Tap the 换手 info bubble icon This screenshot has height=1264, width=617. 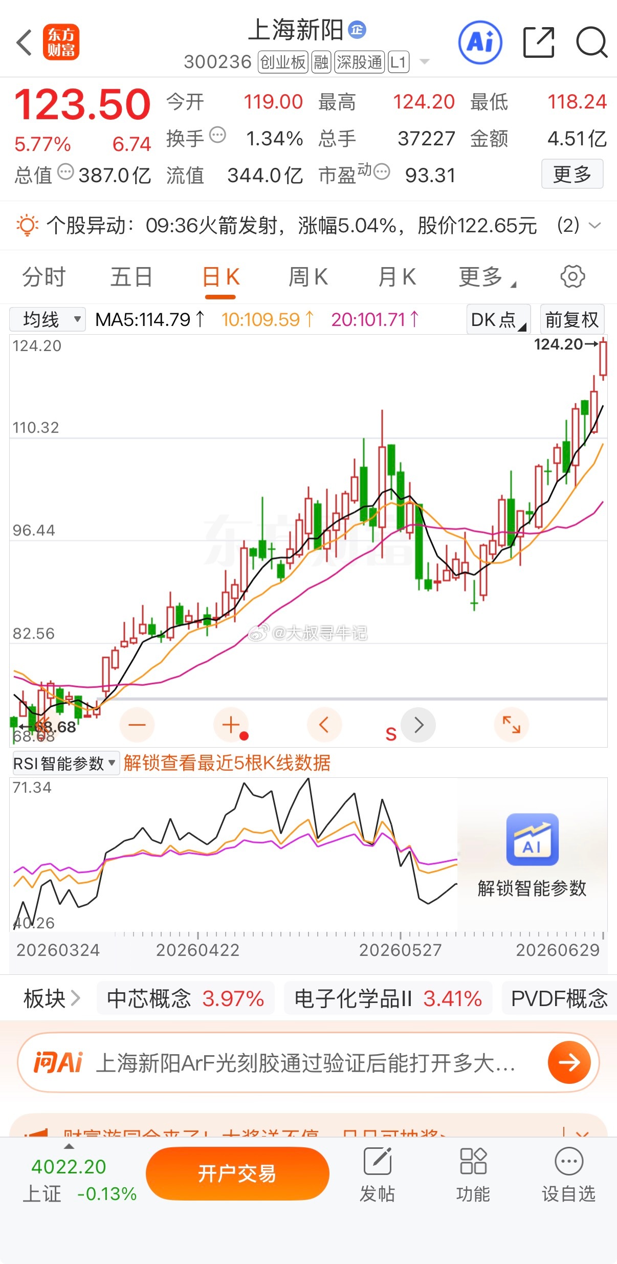coord(218,135)
